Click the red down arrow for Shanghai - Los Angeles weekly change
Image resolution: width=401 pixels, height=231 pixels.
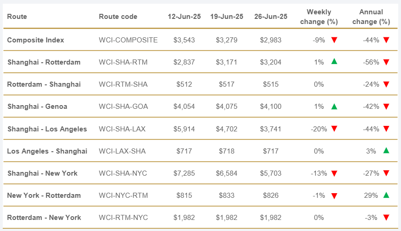334,129
